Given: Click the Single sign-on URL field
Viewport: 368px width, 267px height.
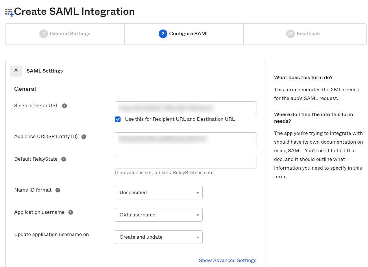Looking at the screenshot, I should [185, 108].
